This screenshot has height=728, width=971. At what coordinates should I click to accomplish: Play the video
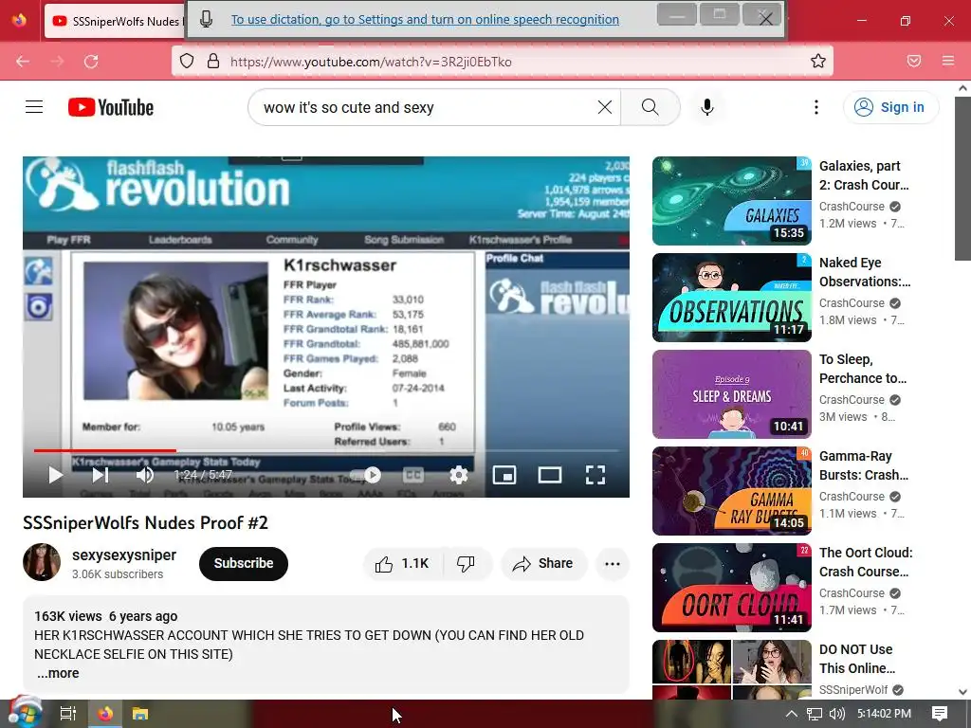pyautogui.click(x=55, y=475)
